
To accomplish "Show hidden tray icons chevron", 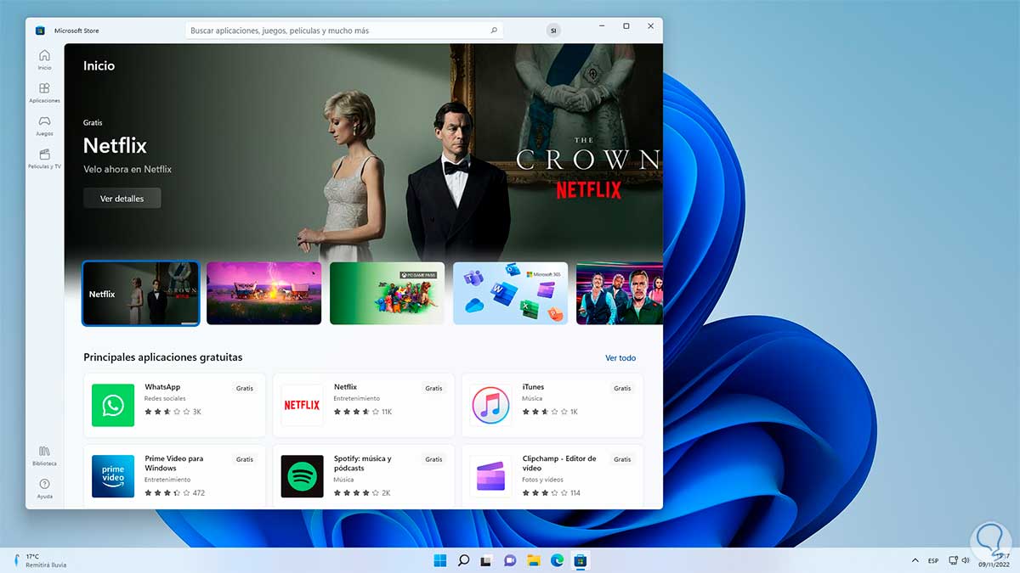I will pos(915,560).
